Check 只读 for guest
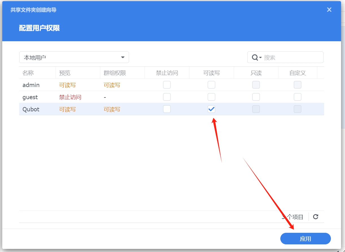The image size is (345, 252). point(256,97)
